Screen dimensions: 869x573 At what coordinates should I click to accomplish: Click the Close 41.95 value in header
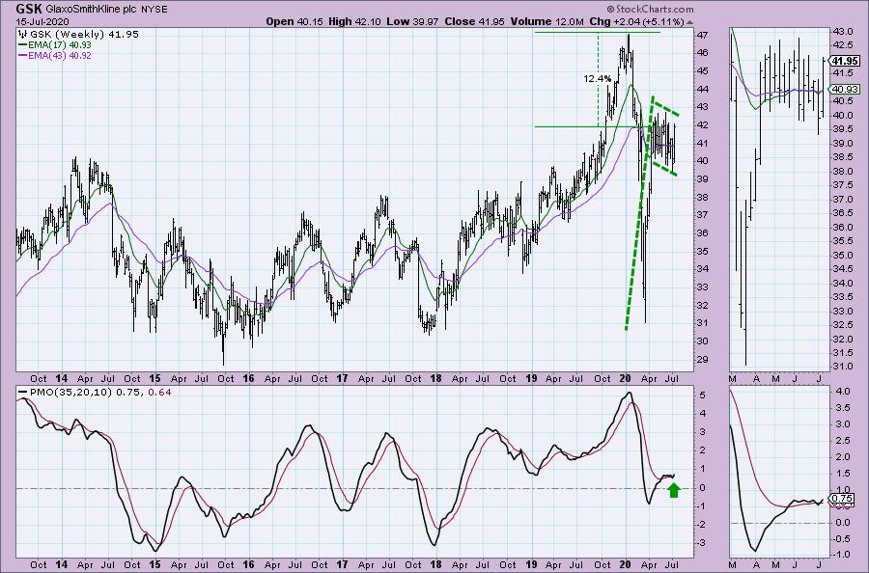473,21
